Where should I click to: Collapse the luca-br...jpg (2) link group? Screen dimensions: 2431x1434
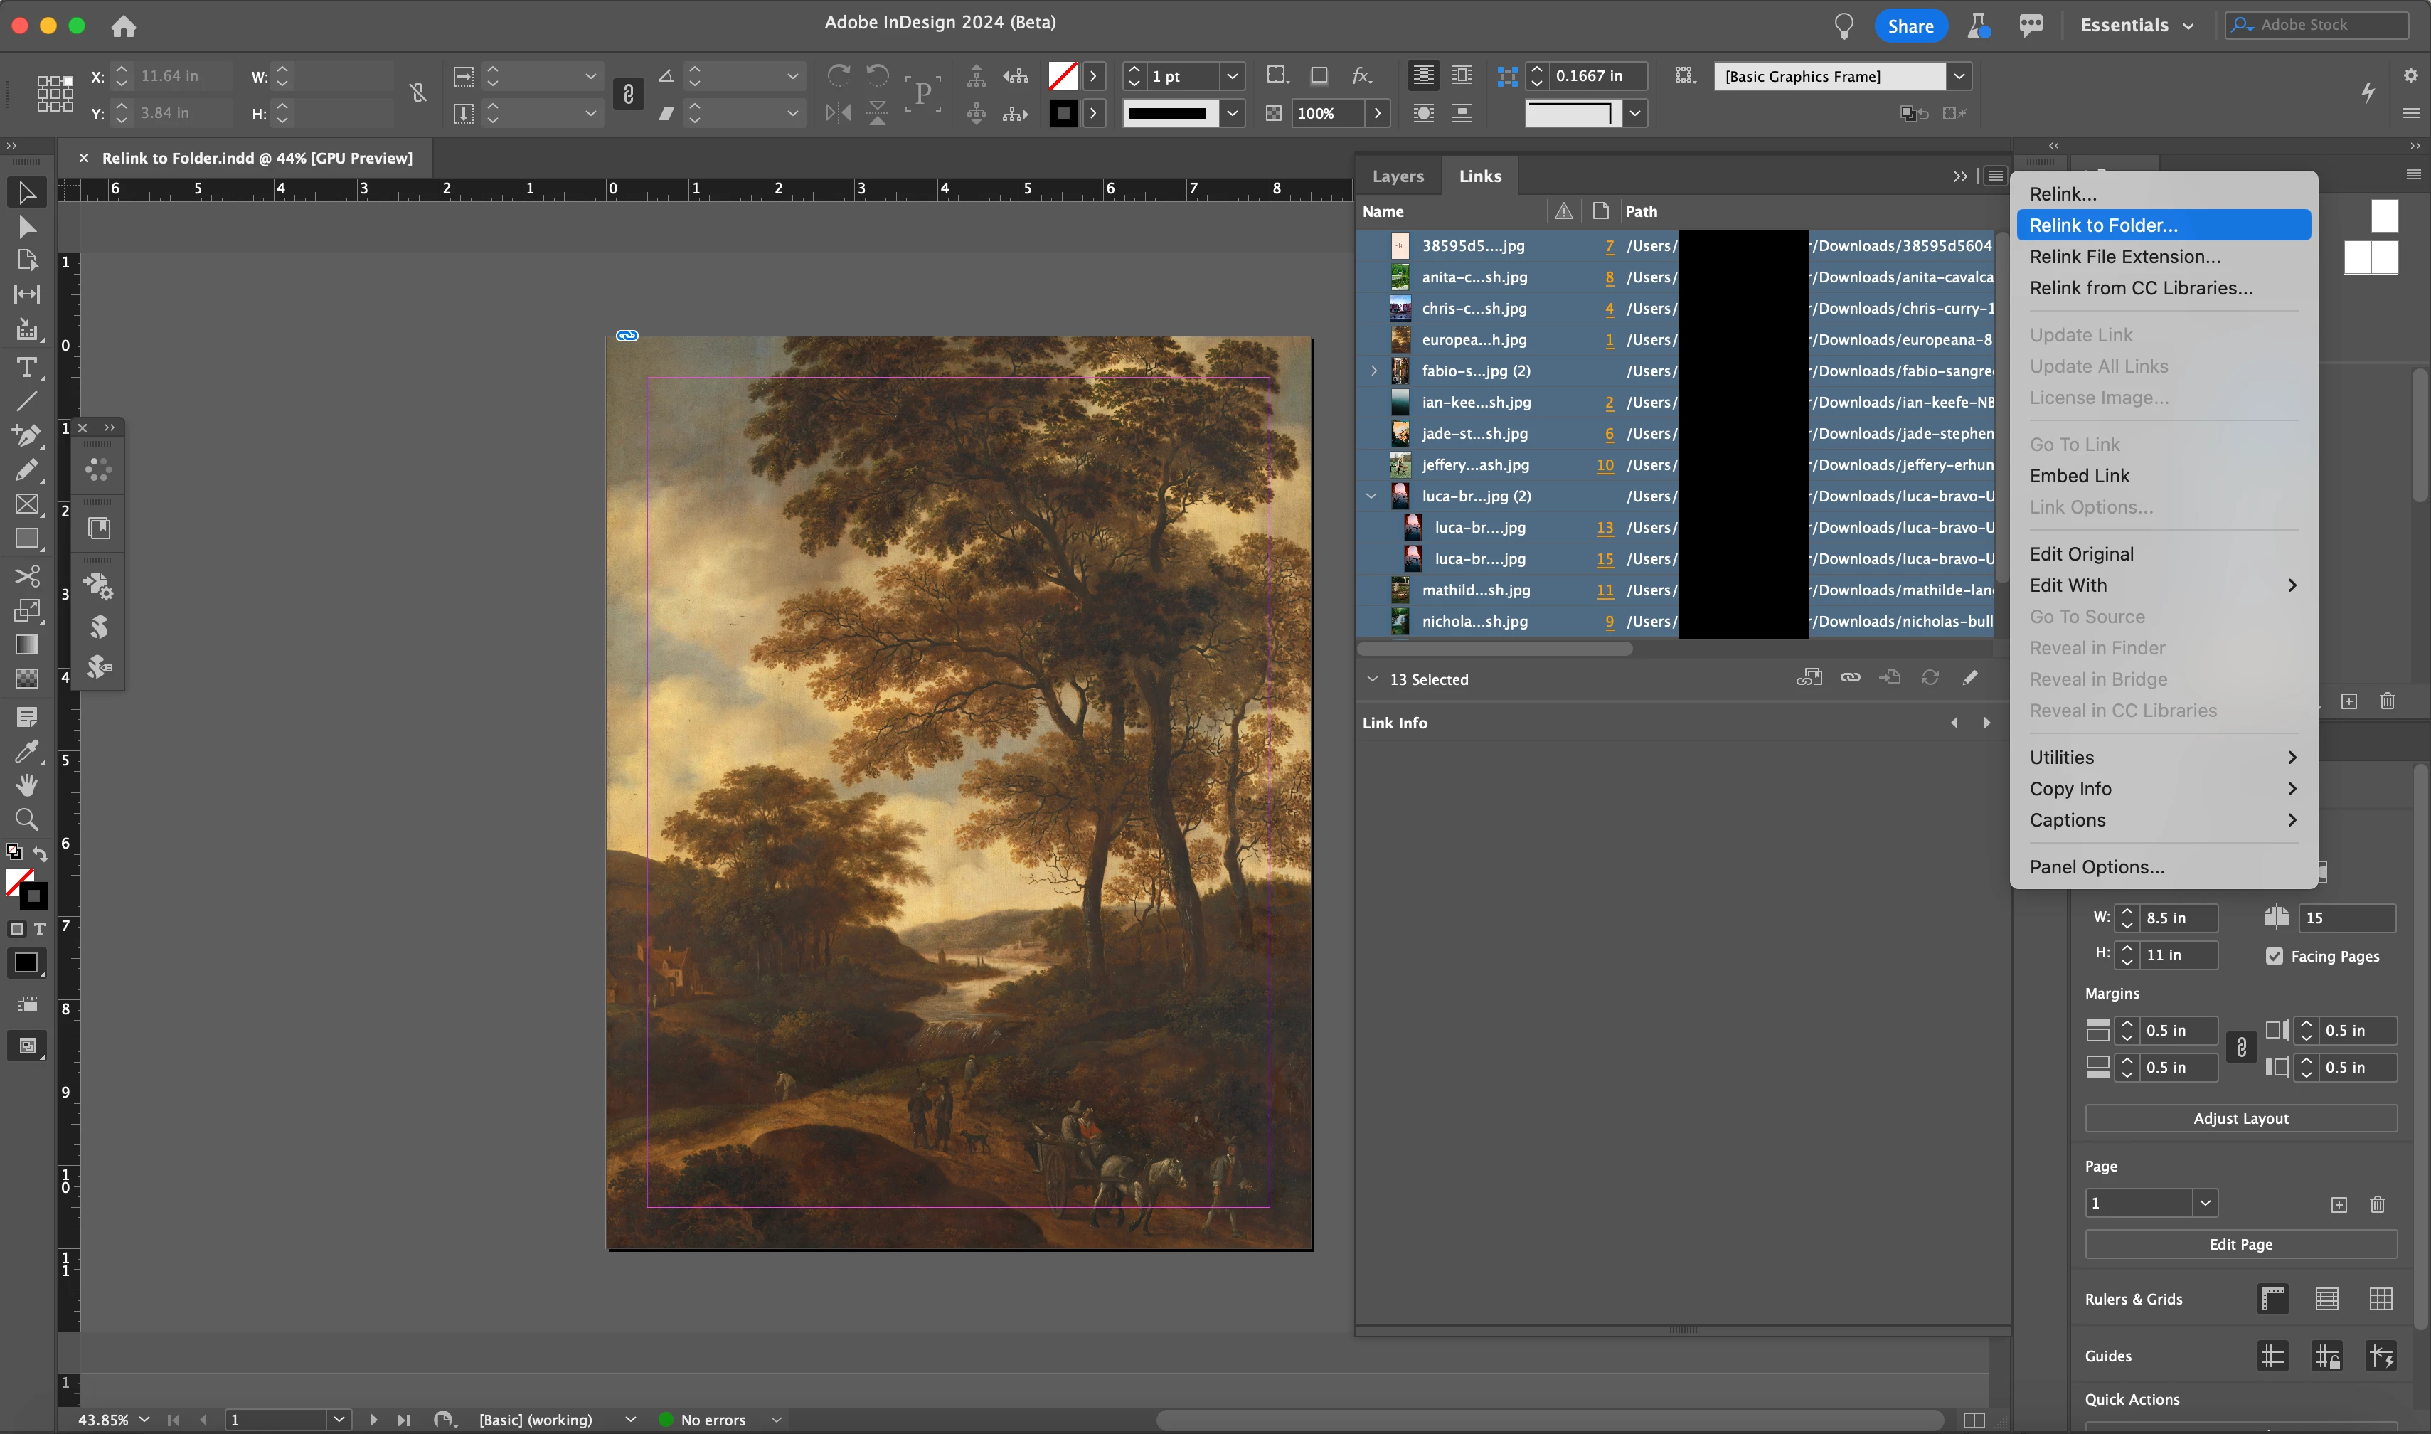pos(1371,496)
